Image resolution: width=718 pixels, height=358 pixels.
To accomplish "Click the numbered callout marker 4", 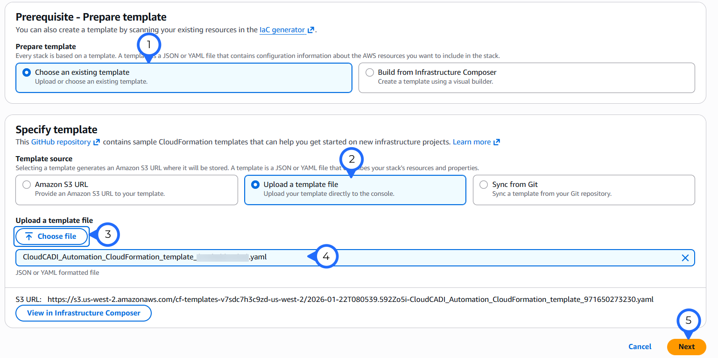I will [x=326, y=257].
